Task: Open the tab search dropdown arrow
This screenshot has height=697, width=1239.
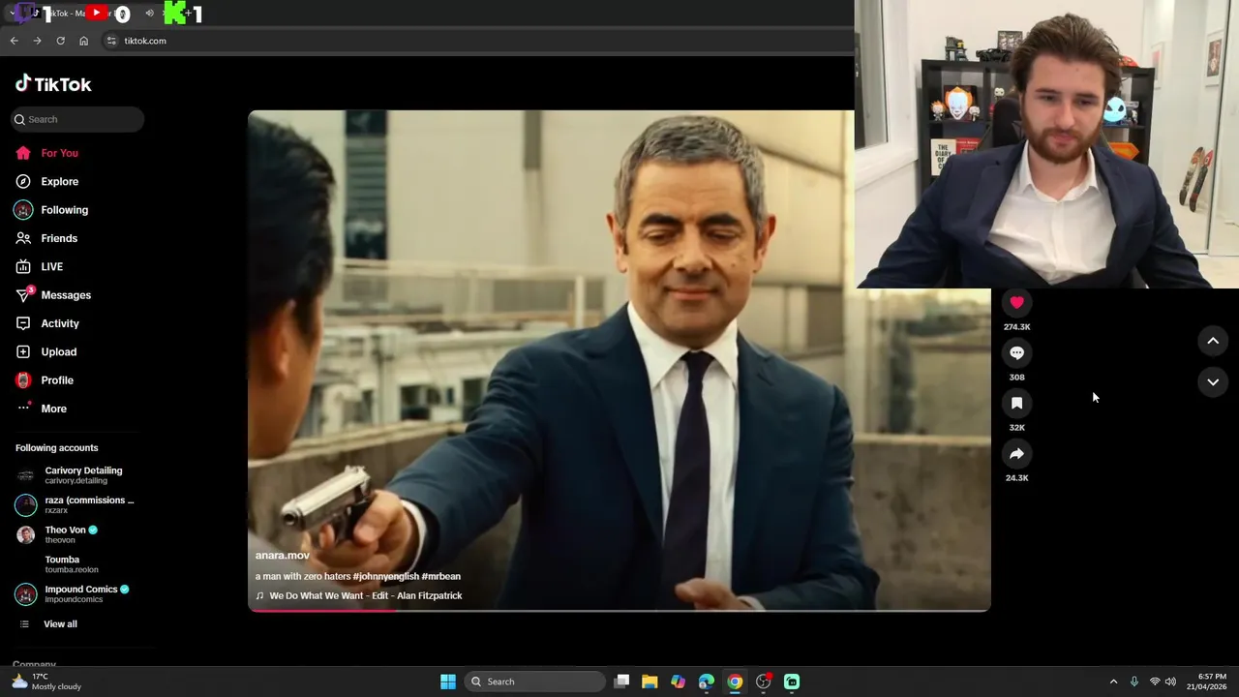Action: [x=11, y=14]
